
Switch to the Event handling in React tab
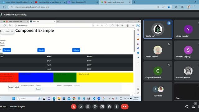[x=50, y=2]
